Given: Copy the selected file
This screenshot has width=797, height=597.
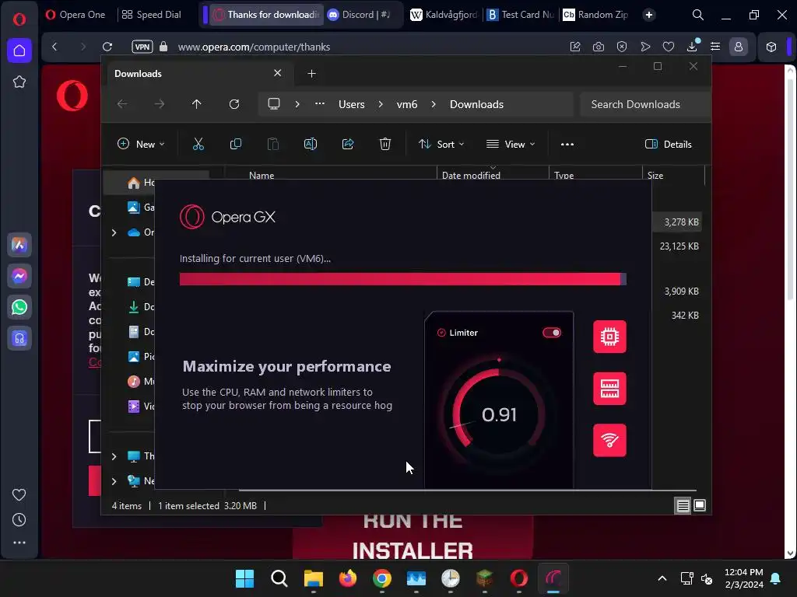Looking at the screenshot, I should [235, 144].
